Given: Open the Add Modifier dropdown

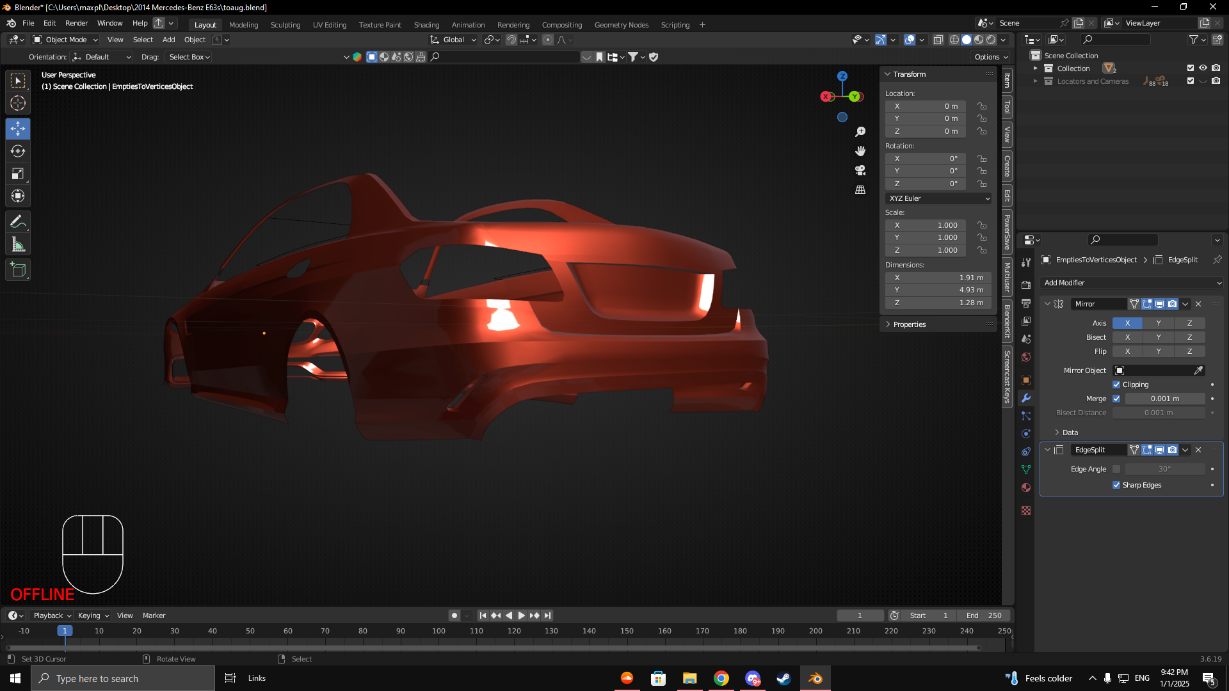Looking at the screenshot, I should pyautogui.click(x=1132, y=283).
